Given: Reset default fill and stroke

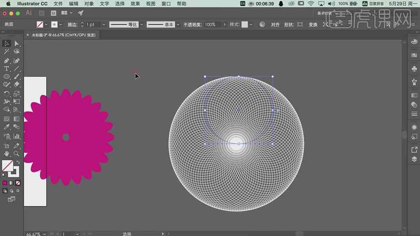Looking at the screenshot, I should 4,175.
